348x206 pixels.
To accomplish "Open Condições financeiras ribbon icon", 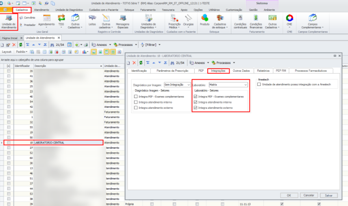I will [256, 21].
